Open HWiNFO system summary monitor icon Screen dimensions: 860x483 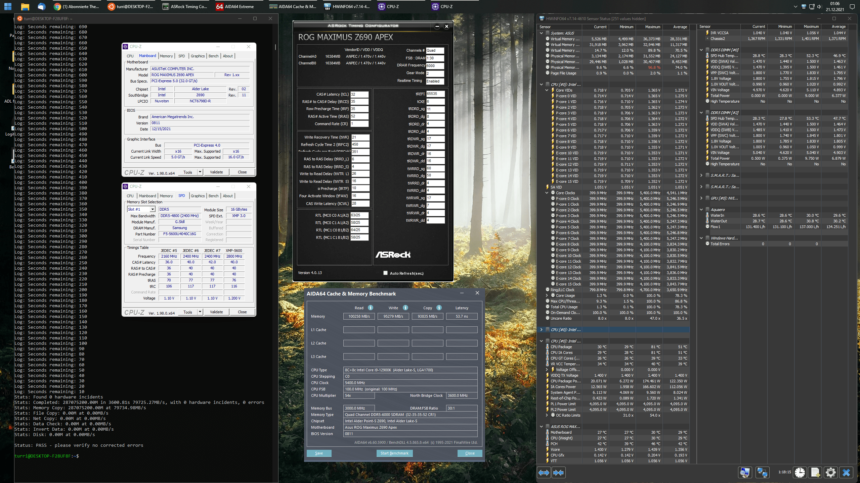745,473
